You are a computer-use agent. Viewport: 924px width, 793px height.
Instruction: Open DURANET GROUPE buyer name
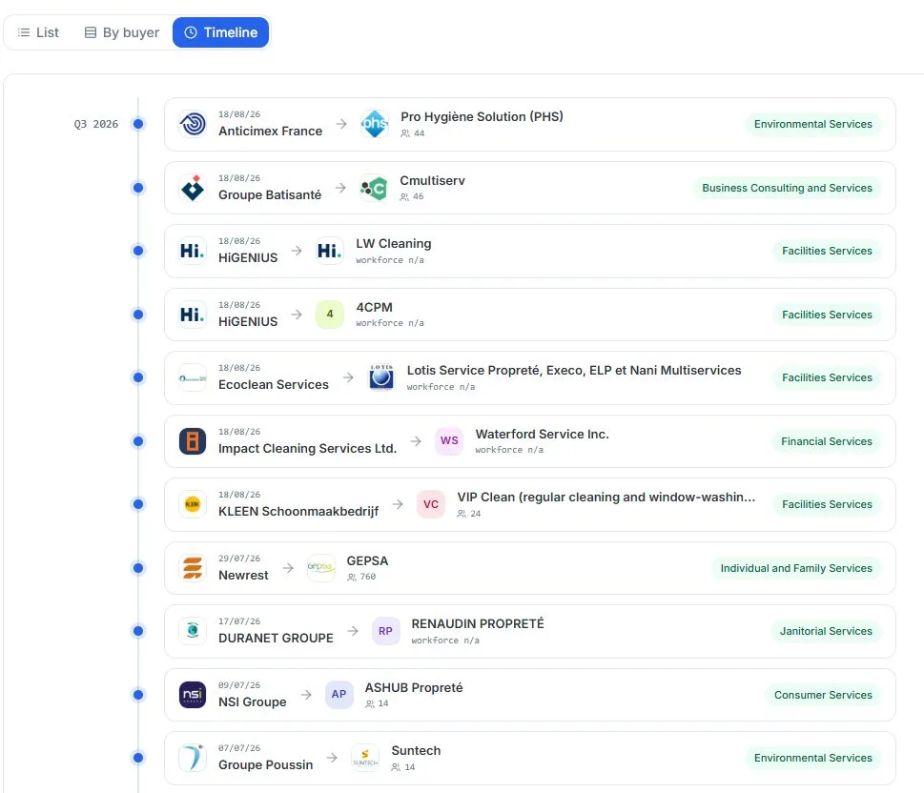click(x=276, y=638)
